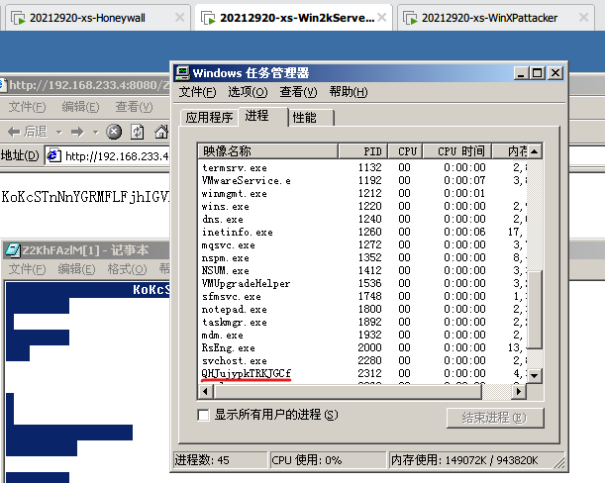
Task: Switch to the 进程 tab
Action: tap(262, 116)
